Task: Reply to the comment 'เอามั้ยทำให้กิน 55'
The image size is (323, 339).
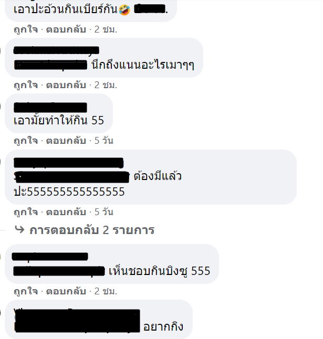Action: [66, 141]
